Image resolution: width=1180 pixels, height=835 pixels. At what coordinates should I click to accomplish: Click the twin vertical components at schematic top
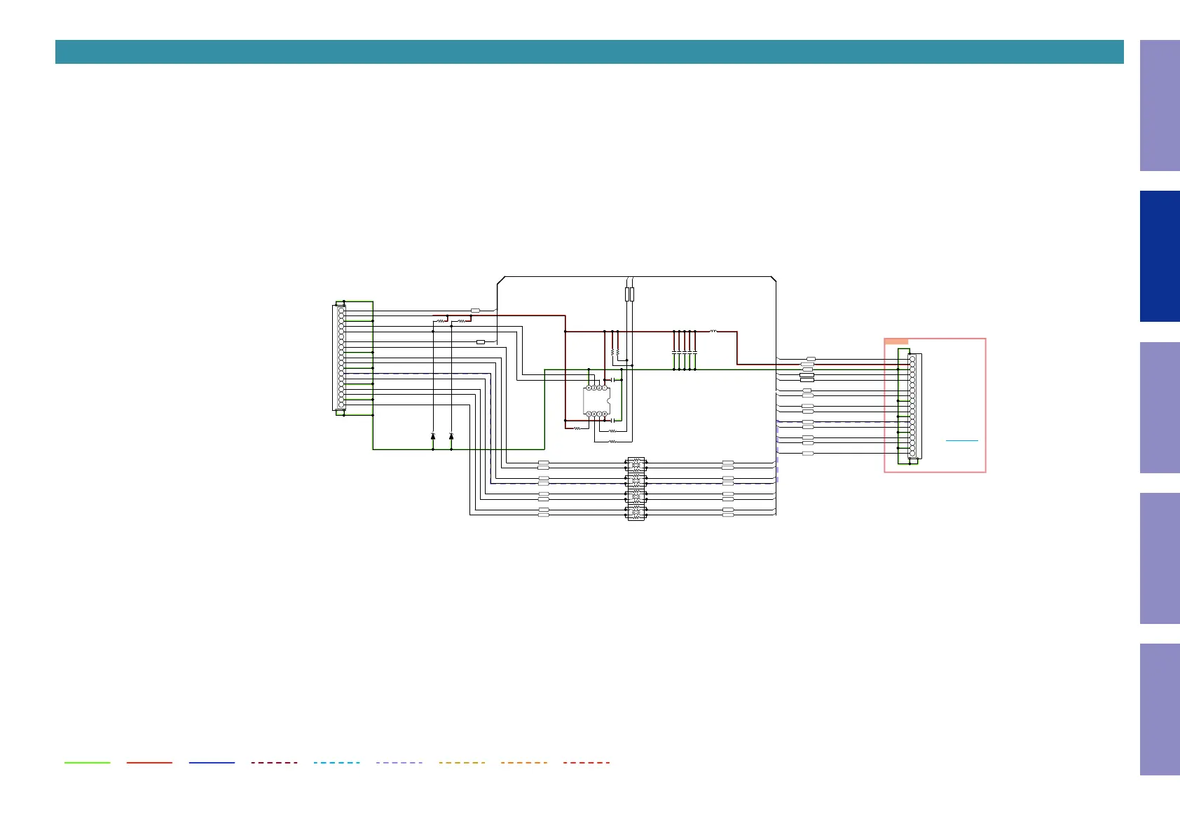(629, 294)
